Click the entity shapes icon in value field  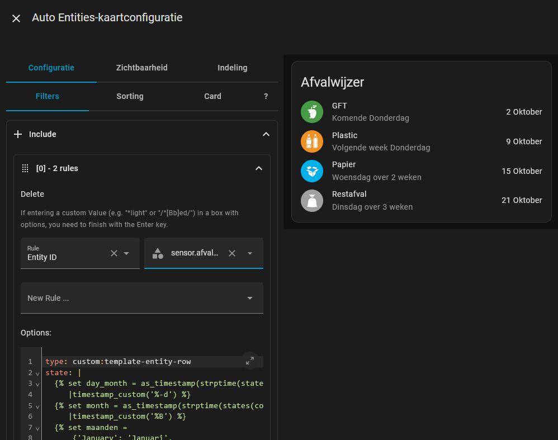pos(158,253)
